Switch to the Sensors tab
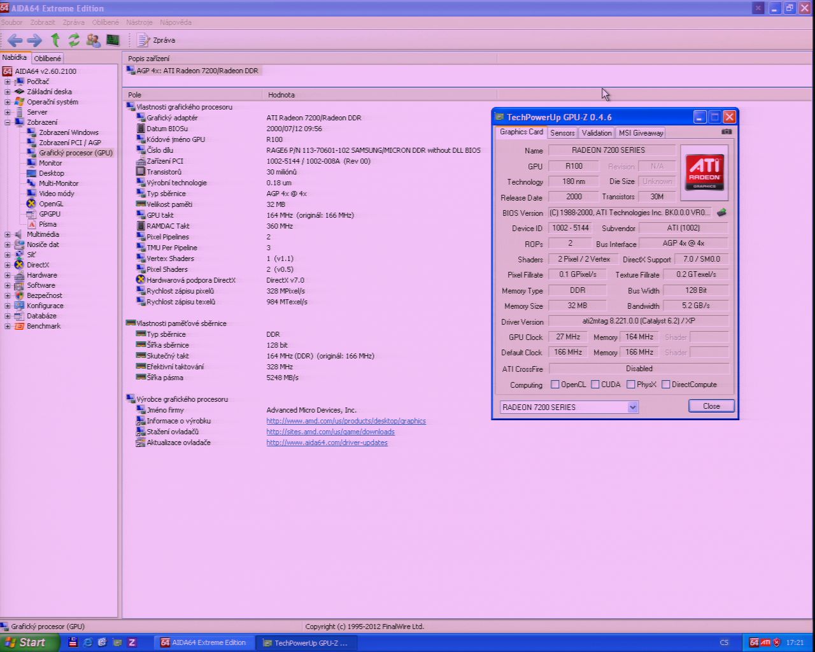 (562, 132)
